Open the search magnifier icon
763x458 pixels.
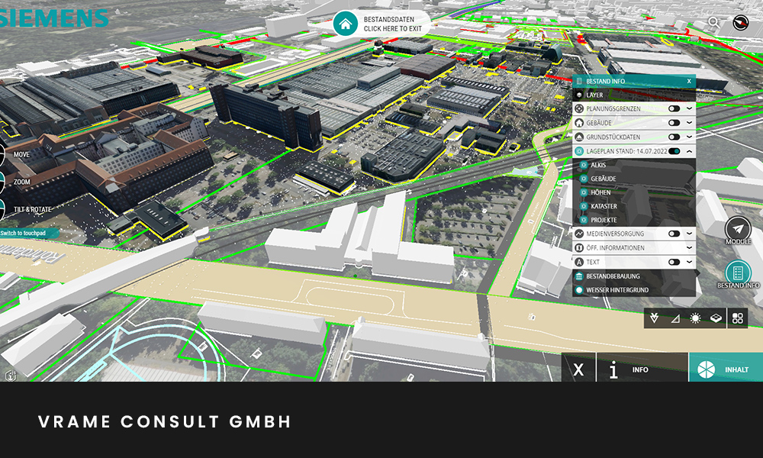[713, 23]
